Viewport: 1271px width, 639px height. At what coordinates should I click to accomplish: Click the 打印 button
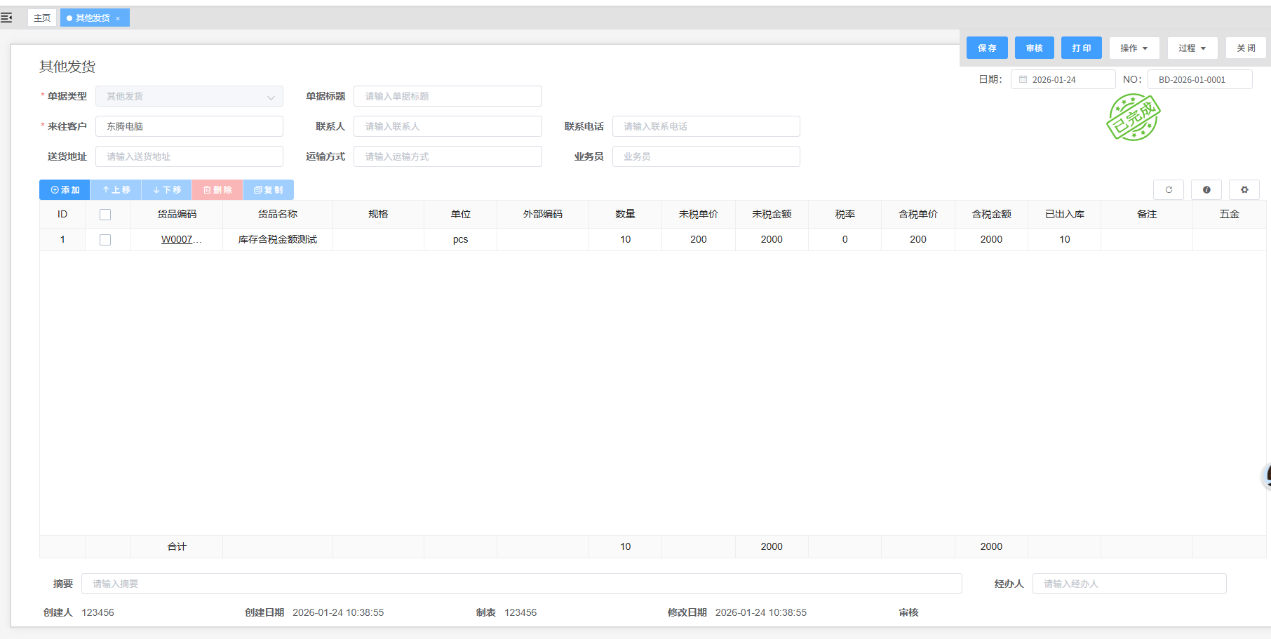1081,48
